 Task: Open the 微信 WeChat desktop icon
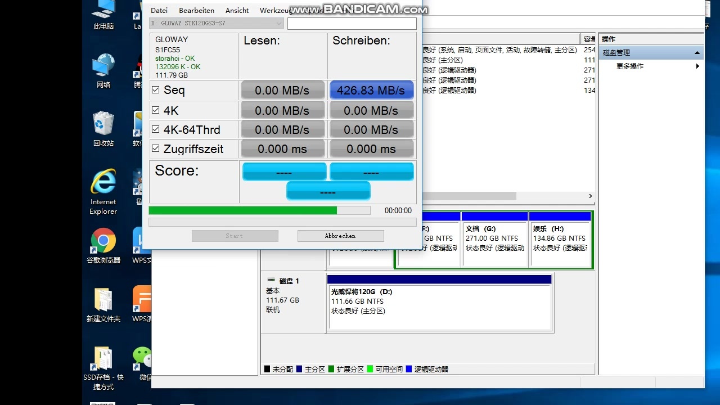coord(142,364)
